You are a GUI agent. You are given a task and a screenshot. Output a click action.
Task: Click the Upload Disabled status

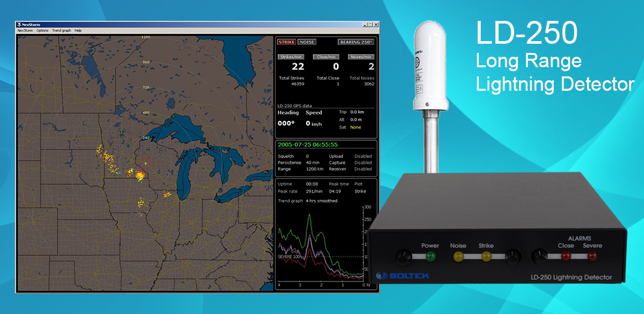point(364,157)
